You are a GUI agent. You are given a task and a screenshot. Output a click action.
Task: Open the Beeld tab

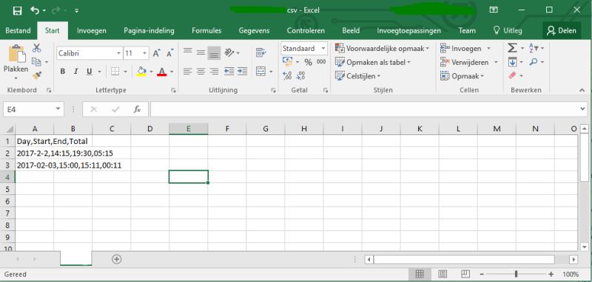351,30
